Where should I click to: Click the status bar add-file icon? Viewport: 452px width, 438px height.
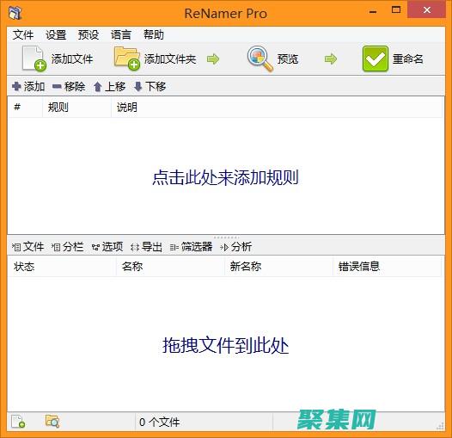(x=18, y=422)
